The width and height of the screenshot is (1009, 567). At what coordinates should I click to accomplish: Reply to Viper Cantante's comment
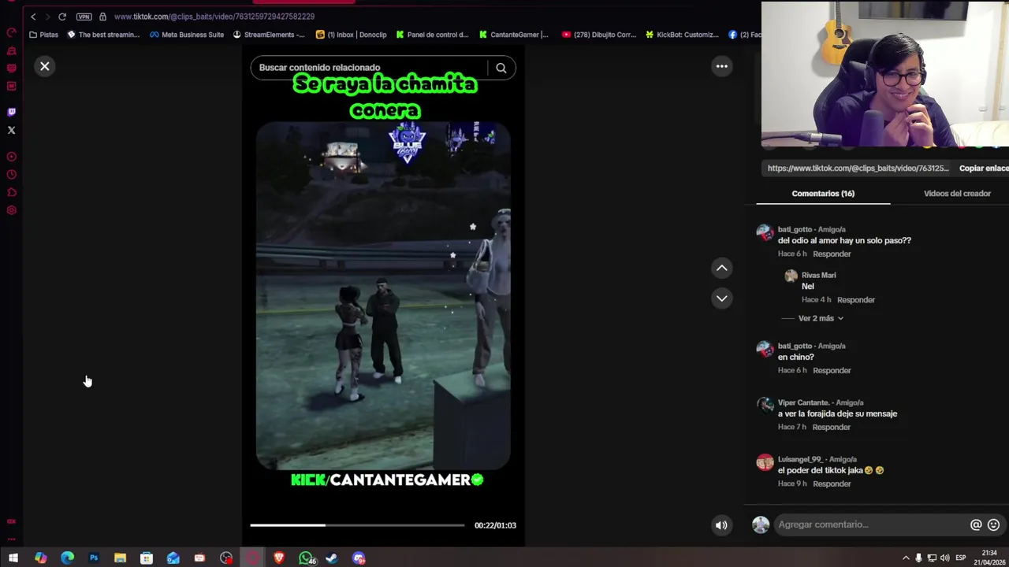tap(831, 428)
